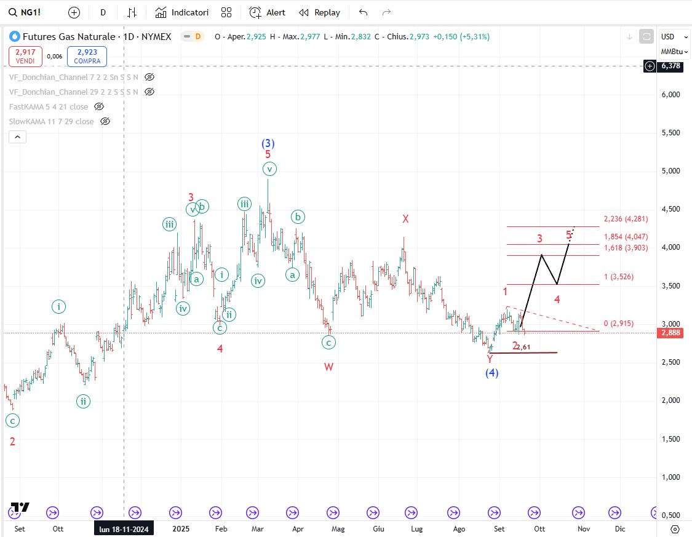The image size is (692, 537).
Task: Open the NG1! symbol search
Action: [x=31, y=12]
